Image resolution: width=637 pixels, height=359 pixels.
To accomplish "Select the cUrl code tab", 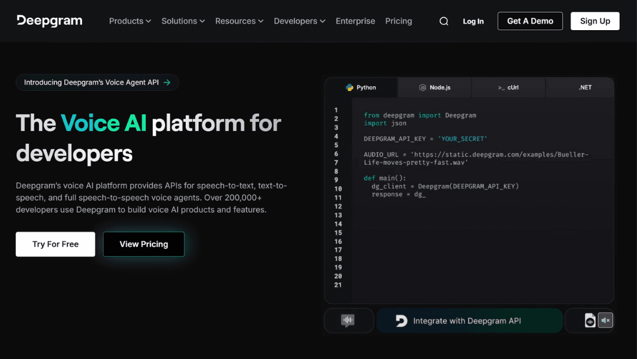I will [x=508, y=87].
